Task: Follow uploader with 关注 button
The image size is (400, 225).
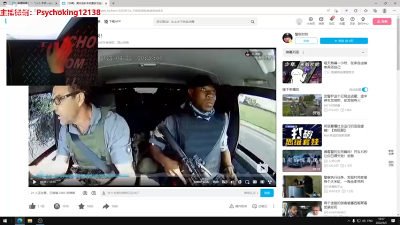Action: click(x=343, y=41)
